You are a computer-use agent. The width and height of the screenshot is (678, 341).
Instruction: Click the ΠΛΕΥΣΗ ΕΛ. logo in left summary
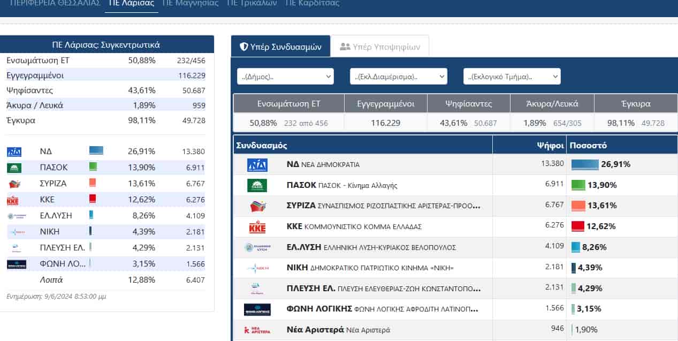coord(16,248)
